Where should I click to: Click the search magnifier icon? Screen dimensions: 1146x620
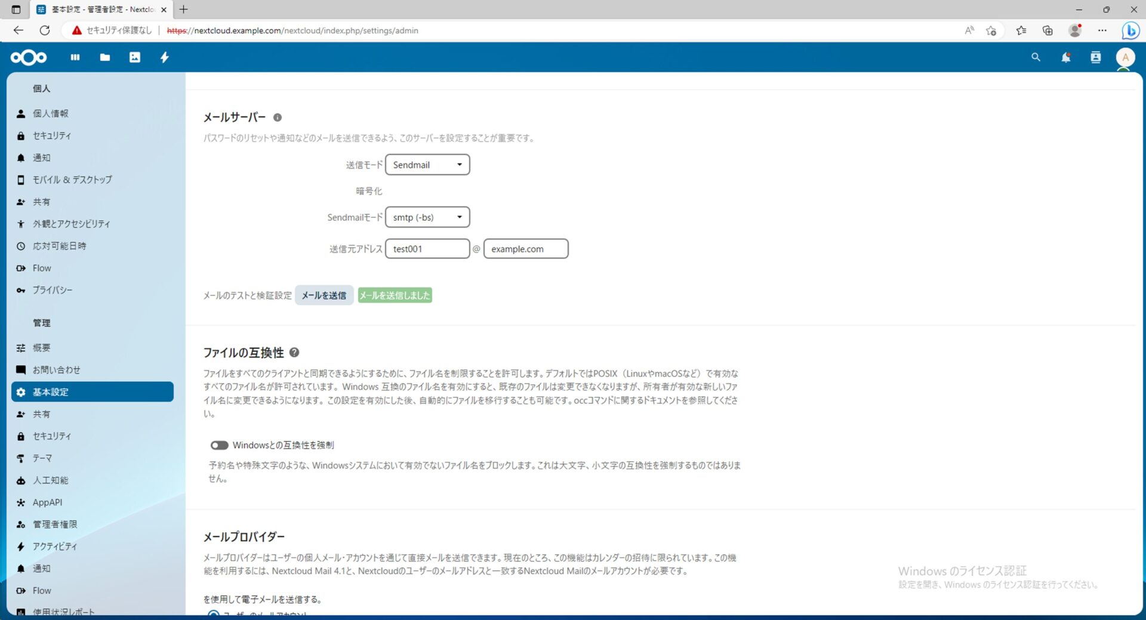pos(1036,57)
